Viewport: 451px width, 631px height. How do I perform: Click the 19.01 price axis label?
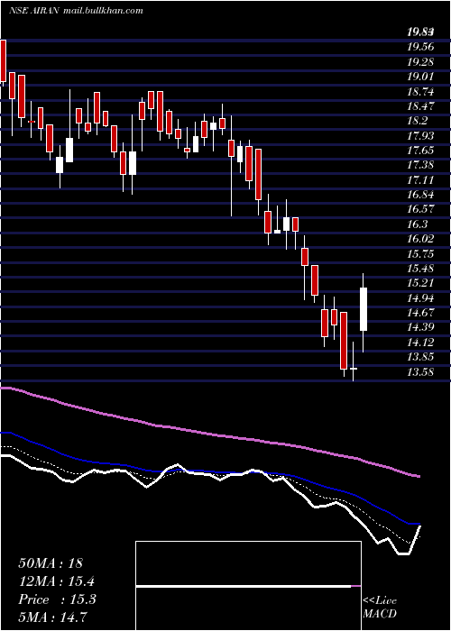[420, 77]
